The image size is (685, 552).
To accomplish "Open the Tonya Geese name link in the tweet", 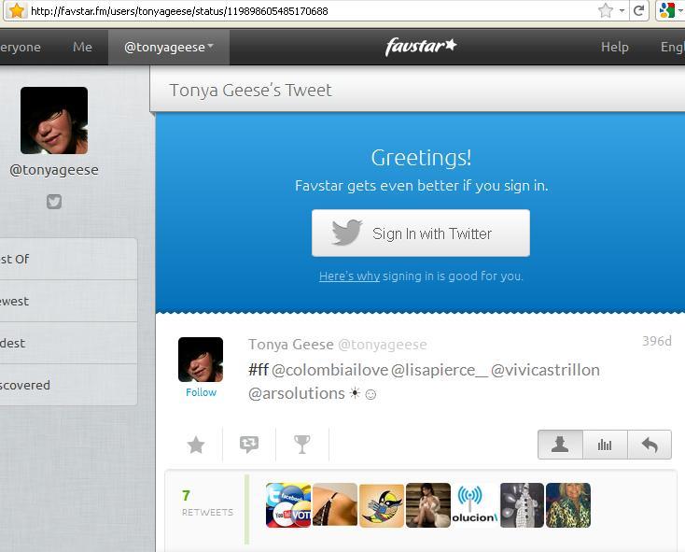I will [x=291, y=345].
